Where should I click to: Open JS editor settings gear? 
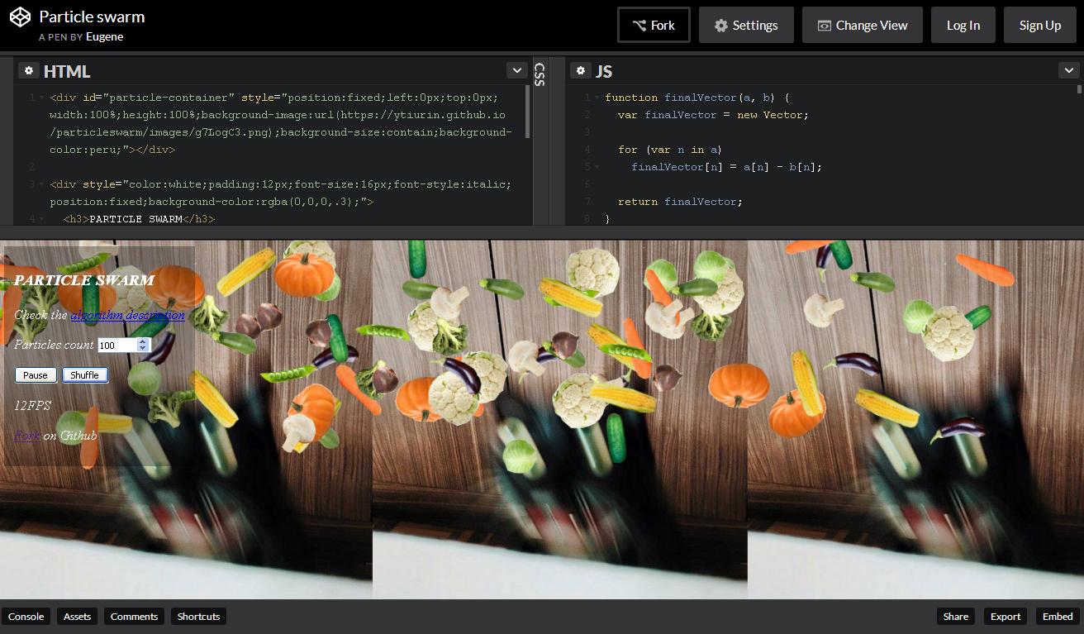[581, 71]
